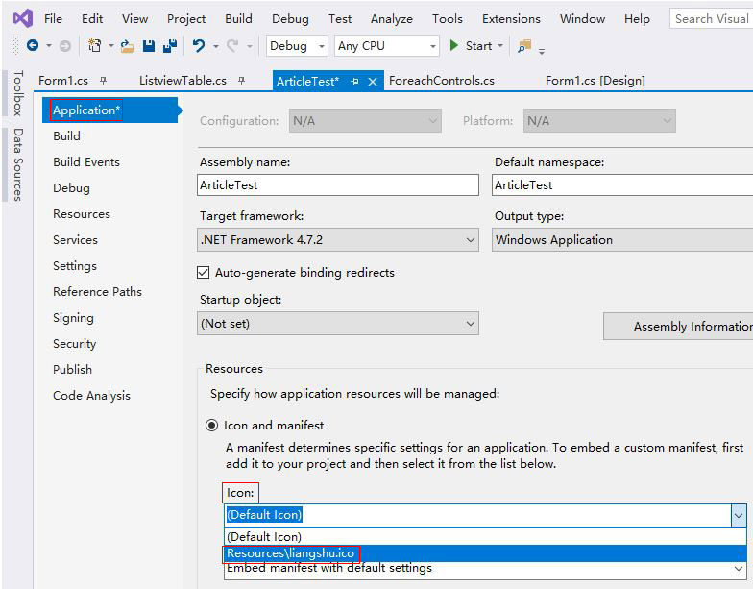Image resolution: width=753 pixels, height=589 pixels.
Task: Save the current file with the disk icon
Action: [x=149, y=46]
